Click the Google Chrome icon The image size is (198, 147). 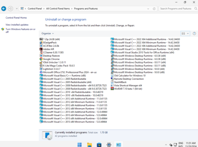(41, 59)
